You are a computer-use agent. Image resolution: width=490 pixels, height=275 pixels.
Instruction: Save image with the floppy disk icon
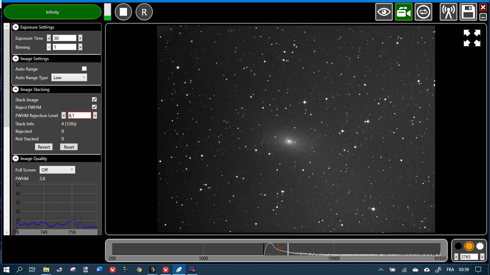pyautogui.click(x=468, y=12)
